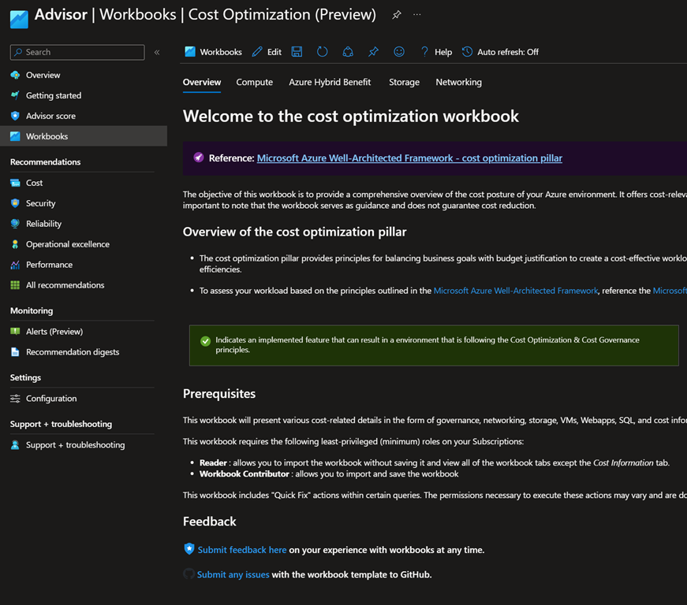This screenshot has width=687, height=605.
Task: Click the Share workbook icon
Action: 348,52
